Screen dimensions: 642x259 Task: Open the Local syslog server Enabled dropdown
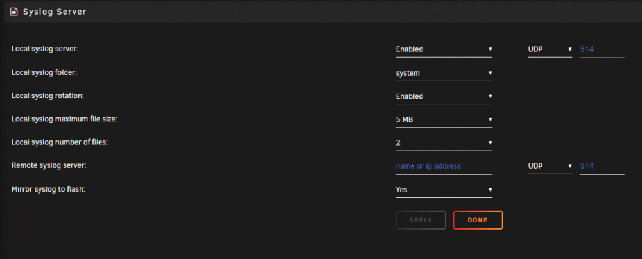click(444, 49)
